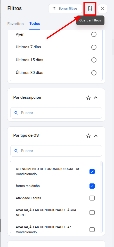114x247 pixels.
Task: Choose Últimos 30 días radio button
Action: point(94,73)
